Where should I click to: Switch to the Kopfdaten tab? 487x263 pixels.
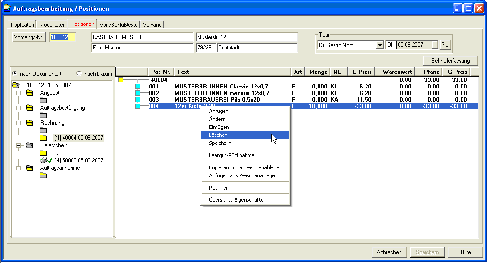[x=22, y=24]
